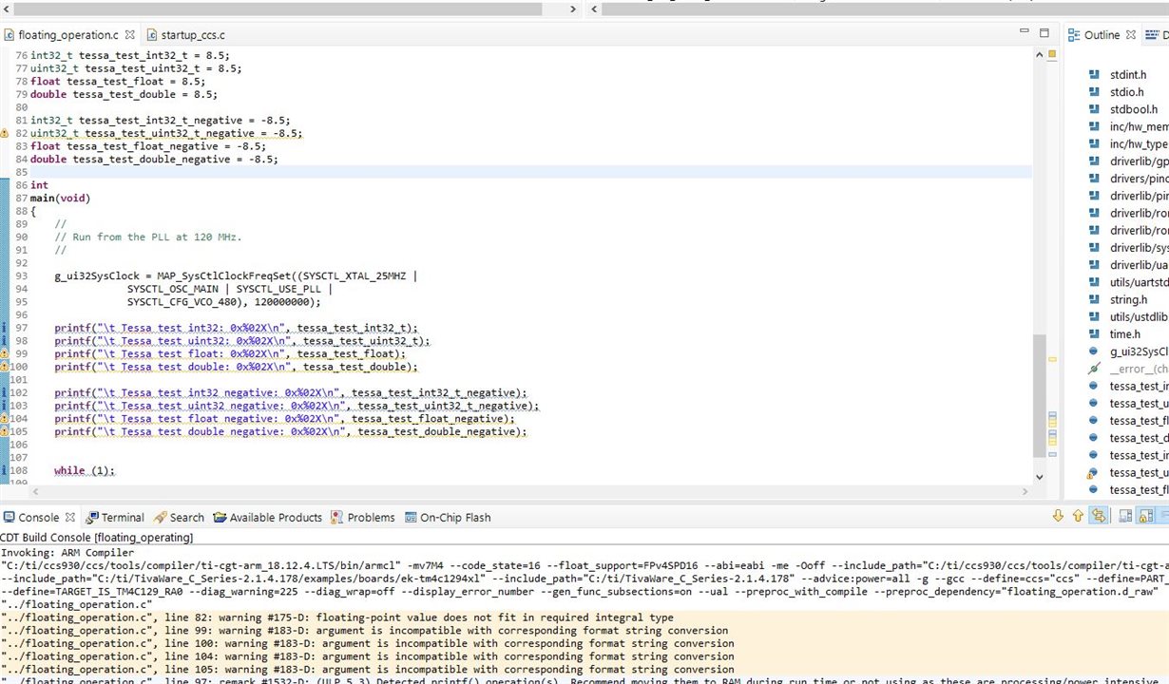
Task: Click the string.h include icon
Action: (1092, 300)
